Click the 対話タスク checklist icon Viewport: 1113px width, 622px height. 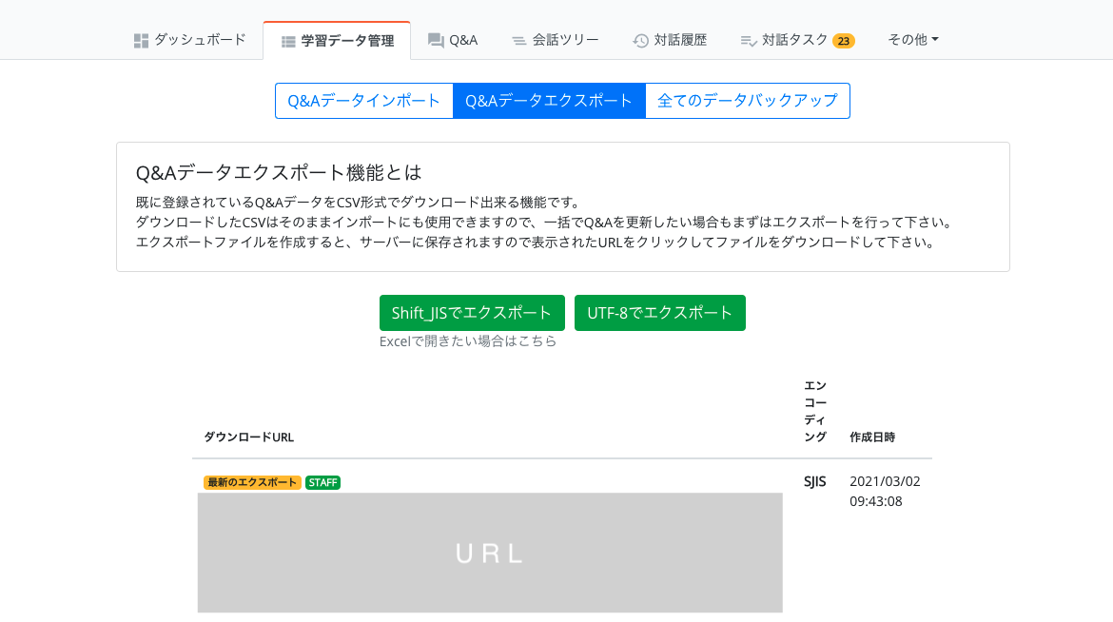(749, 40)
